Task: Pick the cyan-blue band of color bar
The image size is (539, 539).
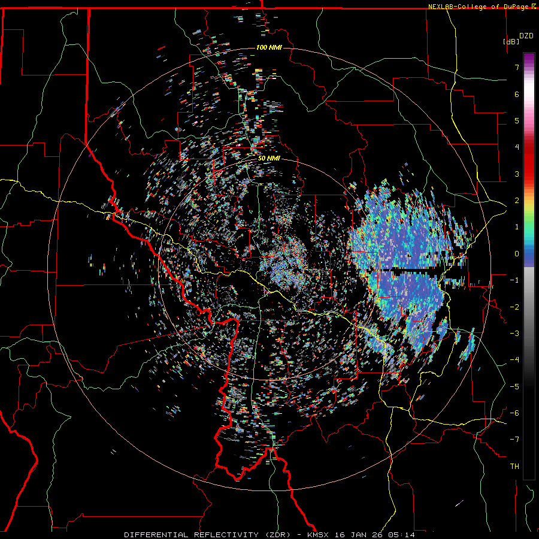Action: pos(529,246)
